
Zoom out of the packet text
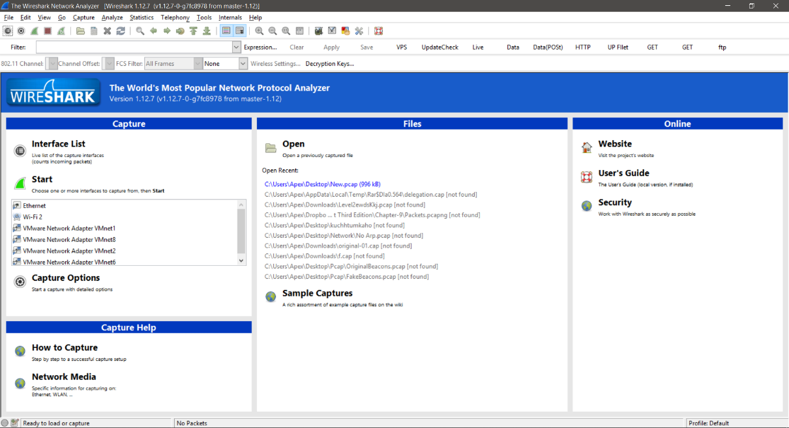[x=273, y=31]
